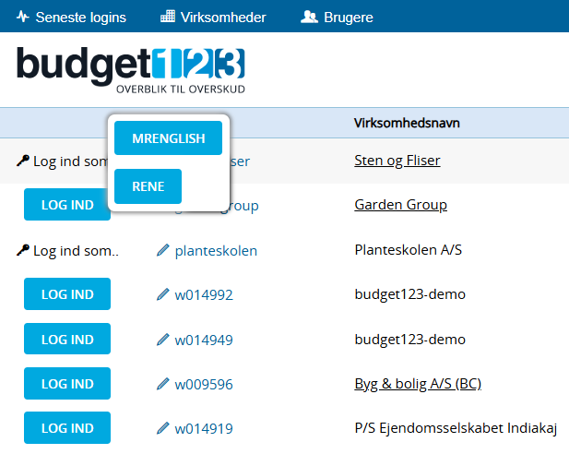Click the Virksomheder building icon

pos(167,17)
